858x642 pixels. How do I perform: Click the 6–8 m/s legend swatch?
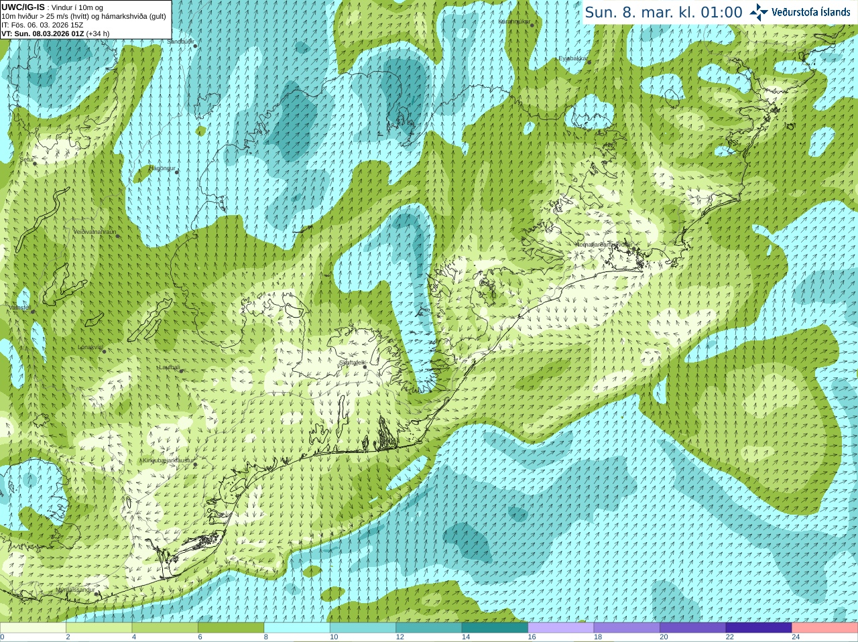pyautogui.click(x=231, y=628)
